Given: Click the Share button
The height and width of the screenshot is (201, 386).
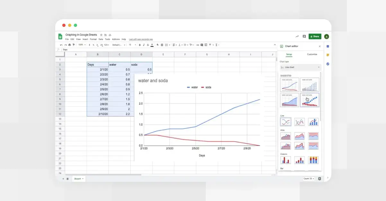Looking at the screenshot, I should click(315, 36).
